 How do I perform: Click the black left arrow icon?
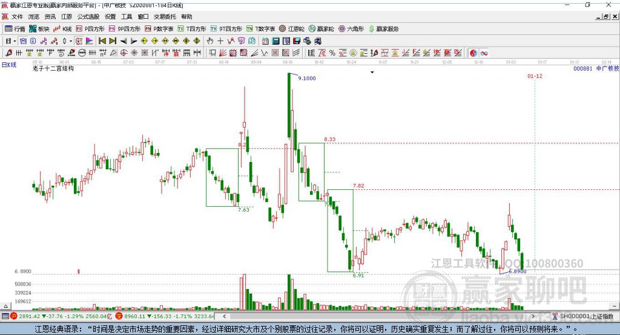click(x=124, y=41)
